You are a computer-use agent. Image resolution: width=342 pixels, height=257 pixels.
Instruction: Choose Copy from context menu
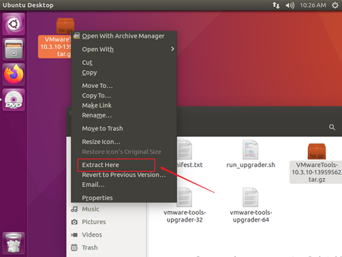pos(124,72)
